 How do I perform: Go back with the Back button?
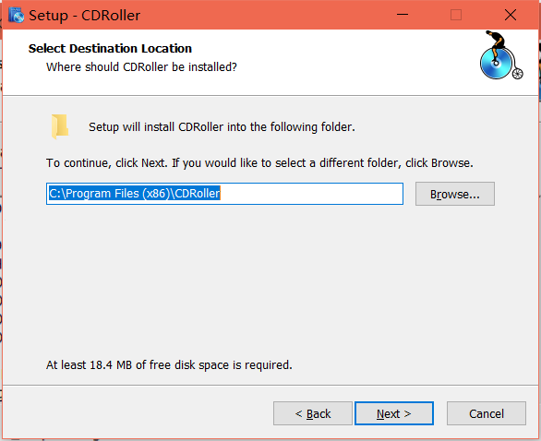[x=313, y=413]
